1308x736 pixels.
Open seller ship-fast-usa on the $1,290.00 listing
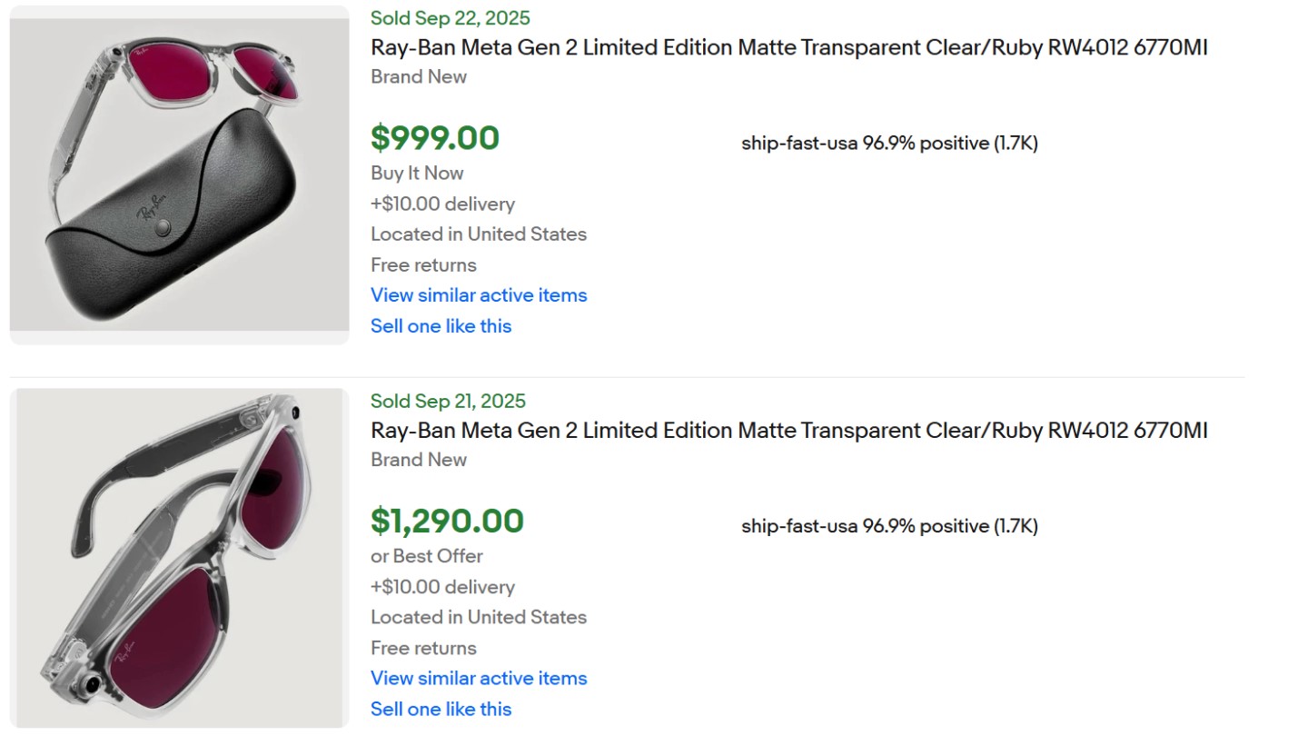pyautogui.click(x=798, y=527)
